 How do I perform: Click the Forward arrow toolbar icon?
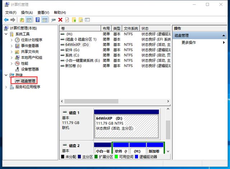tap(13, 20)
